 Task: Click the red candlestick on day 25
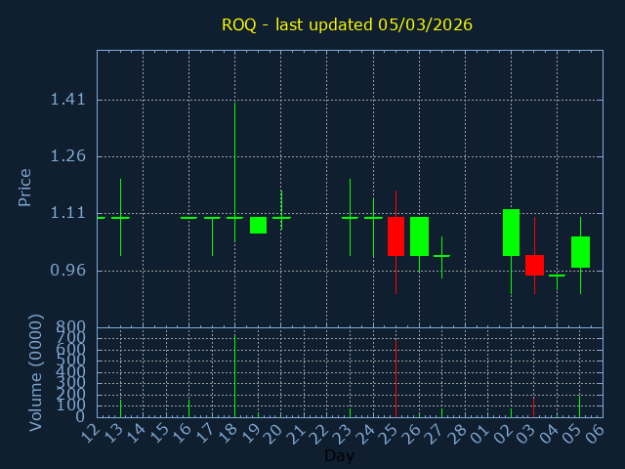click(x=396, y=235)
